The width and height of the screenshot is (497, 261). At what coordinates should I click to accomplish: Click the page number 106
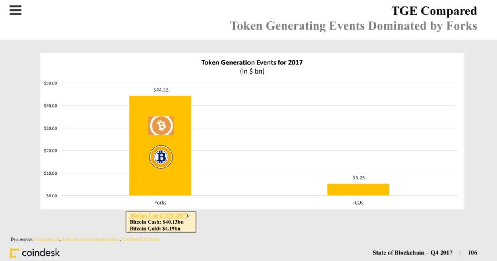[472, 253]
